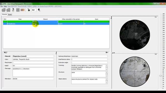Click the plane-polarized N// microscope image
The image size is (166, 93).
tap(135, 72)
